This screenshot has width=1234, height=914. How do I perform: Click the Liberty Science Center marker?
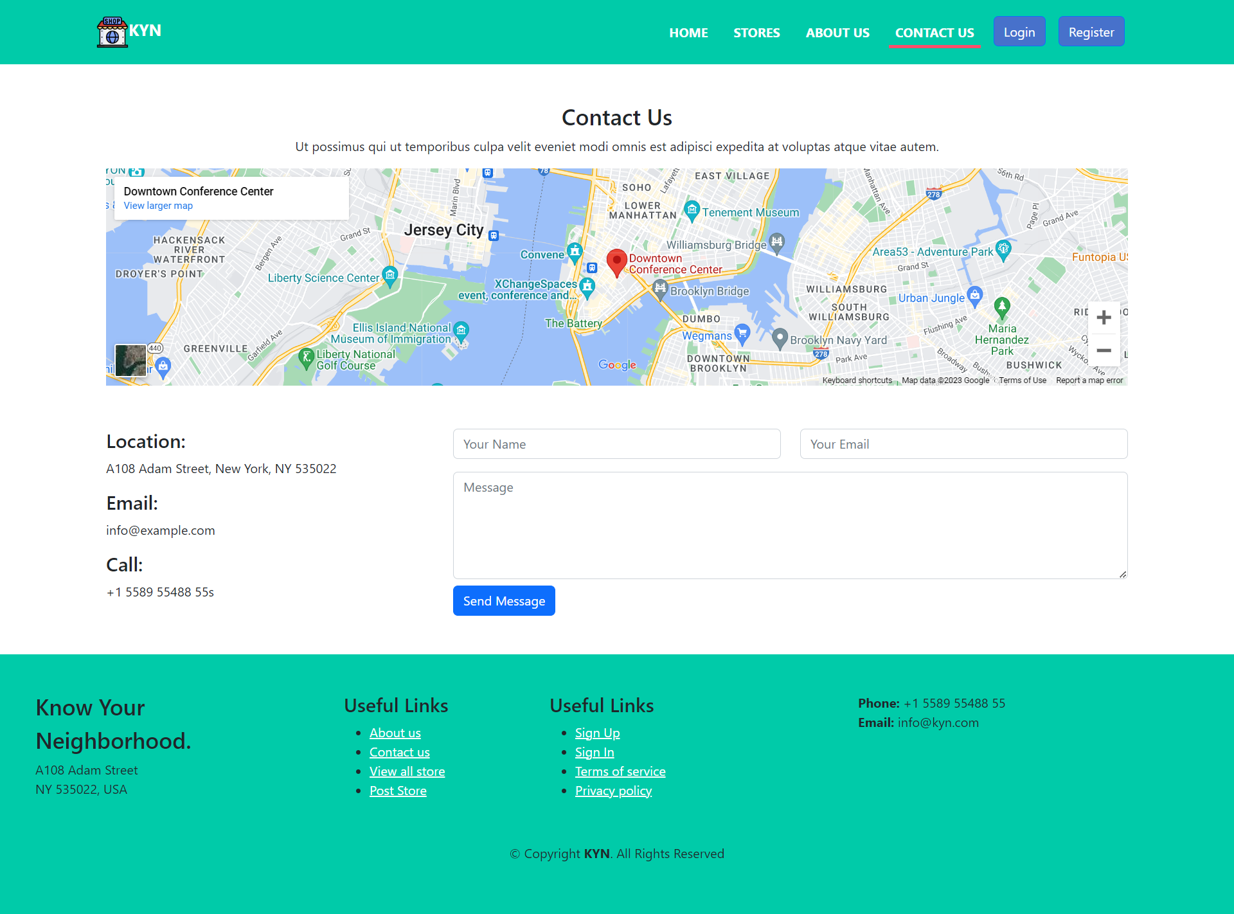click(390, 276)
